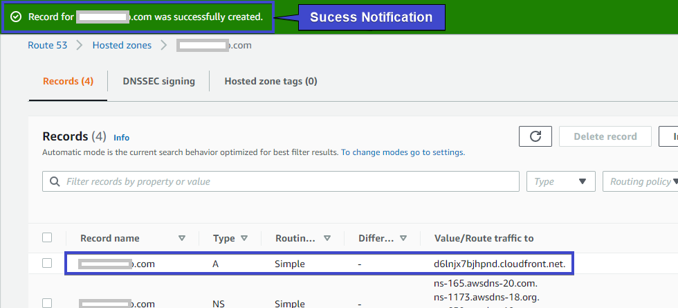Viewport: 678px width, 308px height.
Task: Go to Hosted zones breadcrumb link
Action: 122,45
